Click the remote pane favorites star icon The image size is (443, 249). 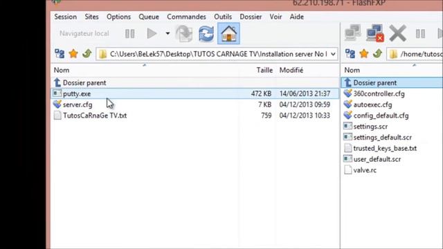click(x=364, y=54)
